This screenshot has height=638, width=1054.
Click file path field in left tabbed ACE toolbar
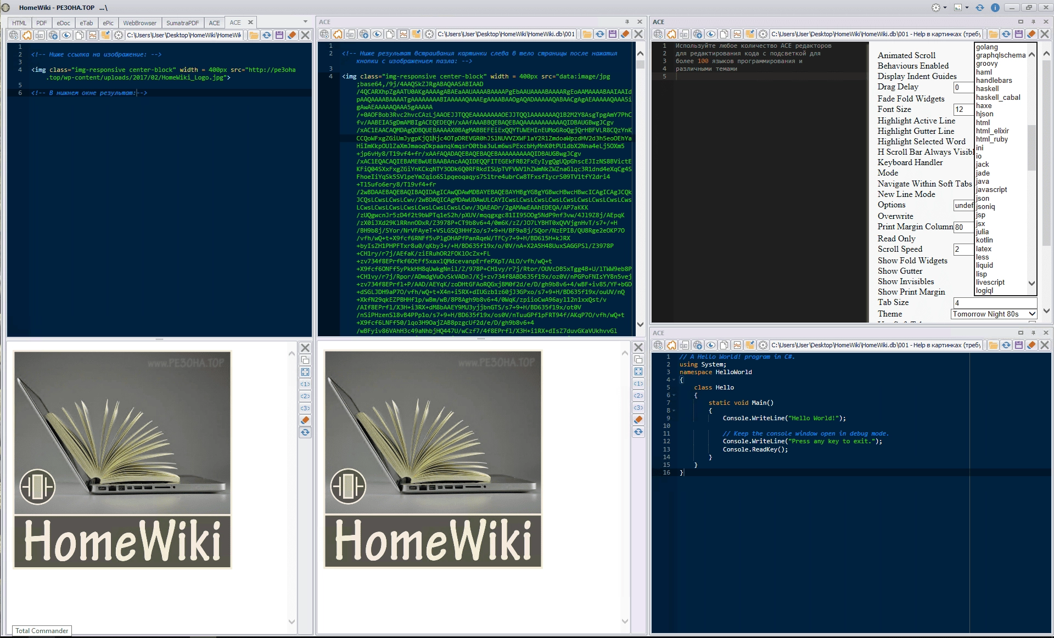pos(185,35)
